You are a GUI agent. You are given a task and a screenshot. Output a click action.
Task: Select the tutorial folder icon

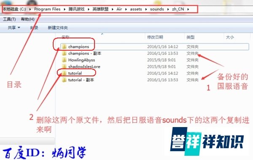pos(64,73)
